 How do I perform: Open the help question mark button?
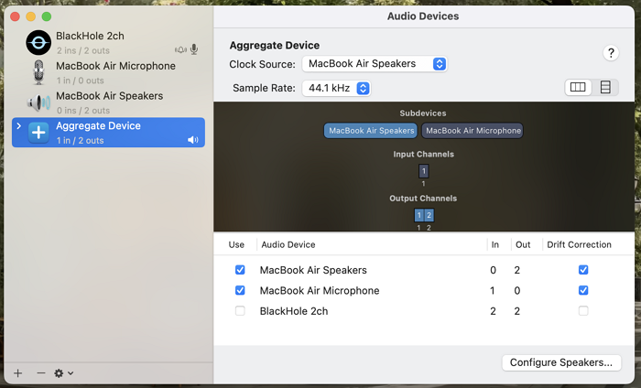[611, 53]
